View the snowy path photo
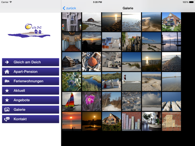The height and width of the screenshot is (146, 195). point(111,101)
